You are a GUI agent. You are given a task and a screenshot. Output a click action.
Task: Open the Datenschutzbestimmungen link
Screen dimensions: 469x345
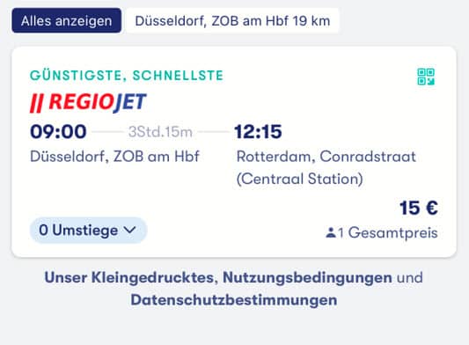(234, 300)
